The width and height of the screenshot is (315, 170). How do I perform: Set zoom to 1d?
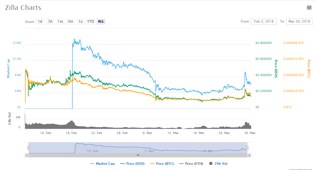tap(40, 21)
